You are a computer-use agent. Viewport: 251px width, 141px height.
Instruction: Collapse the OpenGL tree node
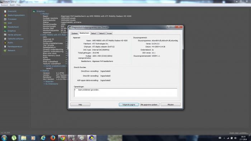click(x=41, y=71)
